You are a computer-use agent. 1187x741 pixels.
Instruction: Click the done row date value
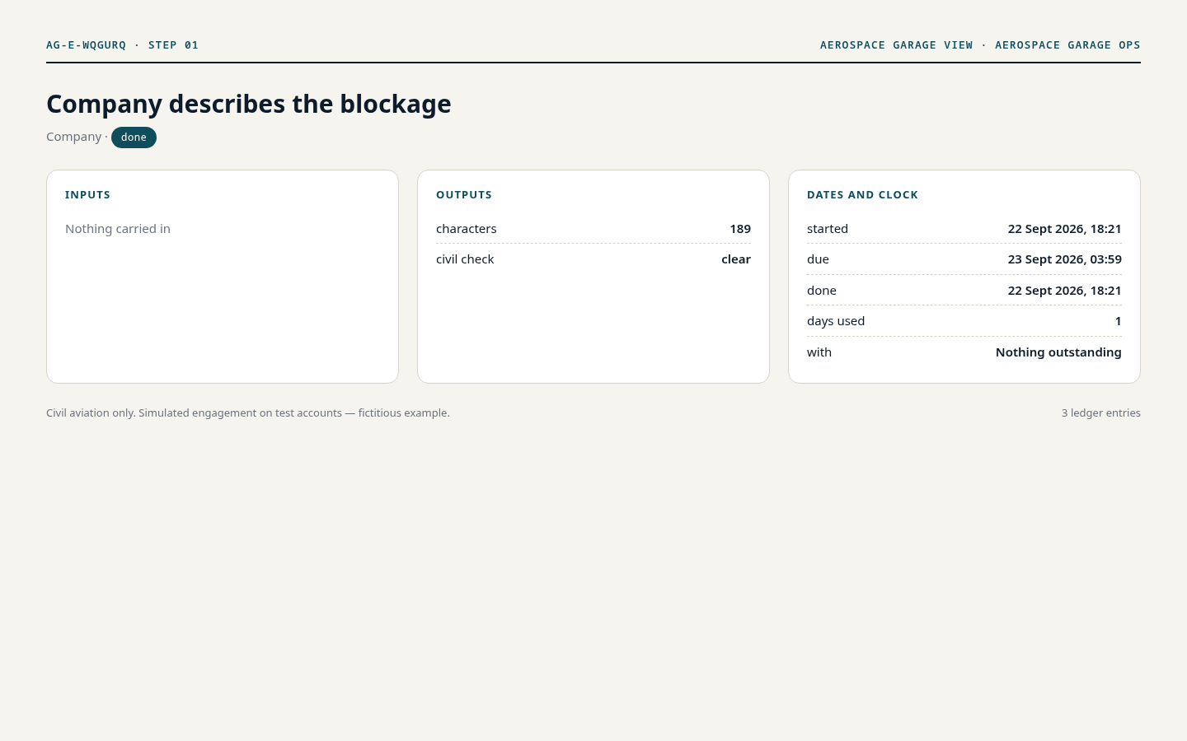tap(1064, 291)
